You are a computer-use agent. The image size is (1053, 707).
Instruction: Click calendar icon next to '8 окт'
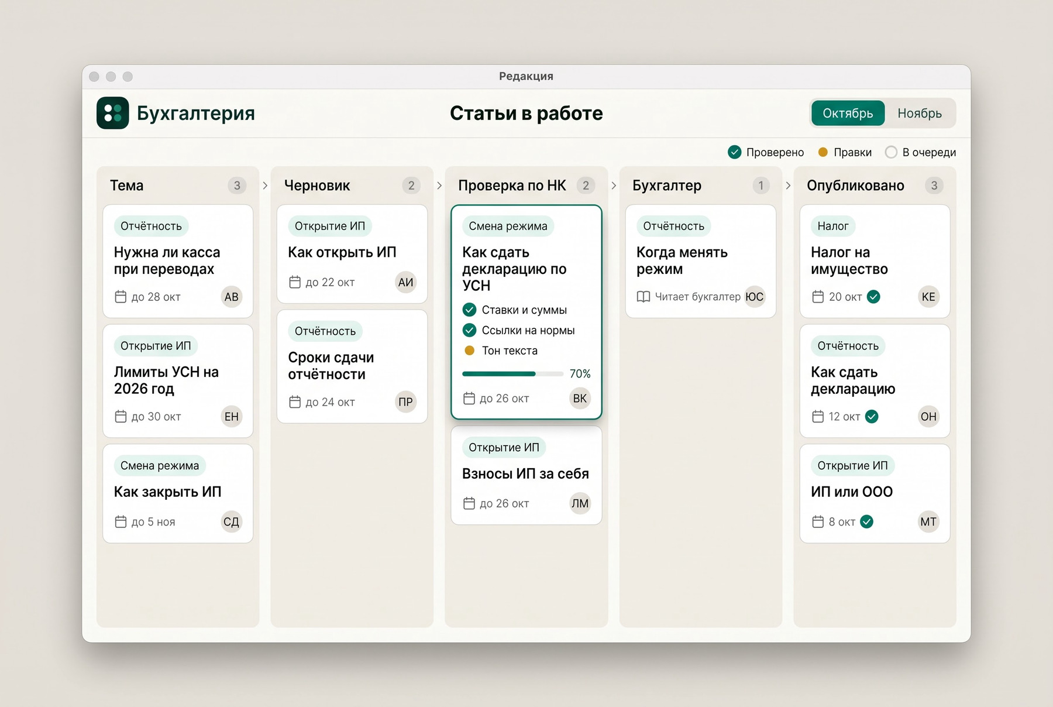(818, 521)
